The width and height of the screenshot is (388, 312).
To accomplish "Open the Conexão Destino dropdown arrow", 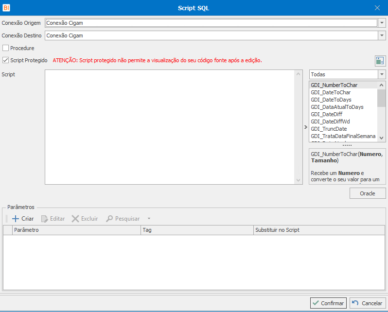I will click(382, 35).
